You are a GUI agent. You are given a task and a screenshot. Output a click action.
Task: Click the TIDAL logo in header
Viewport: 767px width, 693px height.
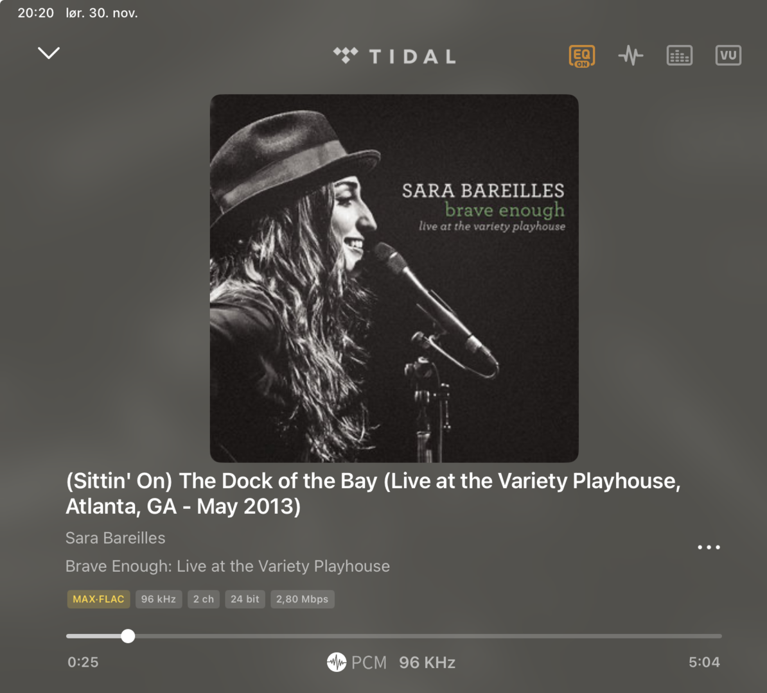click(394, 56)
